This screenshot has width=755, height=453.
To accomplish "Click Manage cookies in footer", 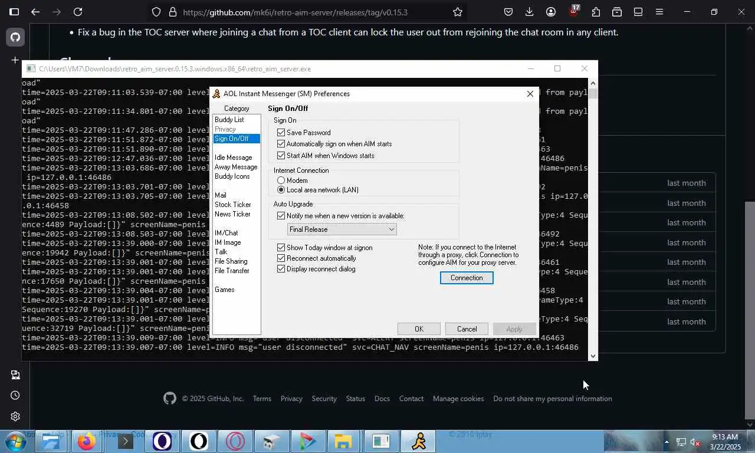I will point(458,399).
